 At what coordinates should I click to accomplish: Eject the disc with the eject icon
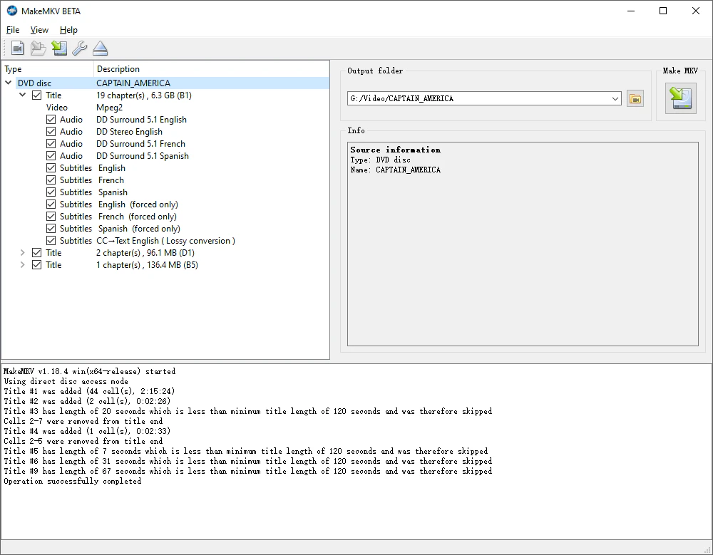tap(100, 48)
